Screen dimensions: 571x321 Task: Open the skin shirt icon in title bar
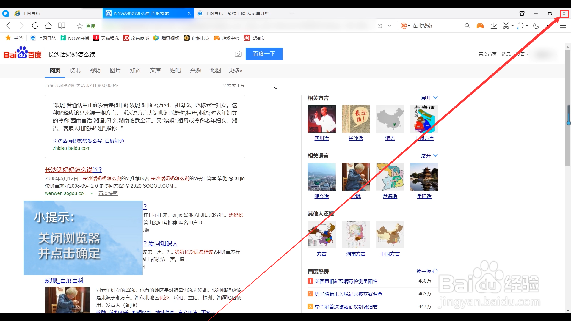tap(522, 13)
